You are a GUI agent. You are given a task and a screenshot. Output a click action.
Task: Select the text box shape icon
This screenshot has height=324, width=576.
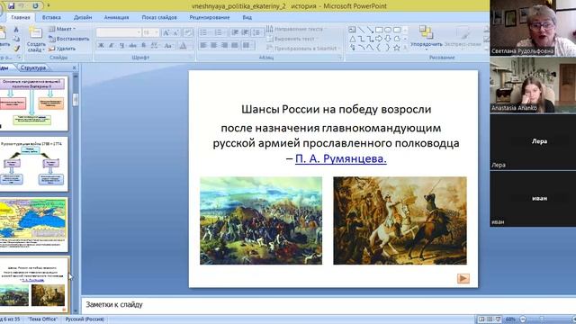(352, 30)
